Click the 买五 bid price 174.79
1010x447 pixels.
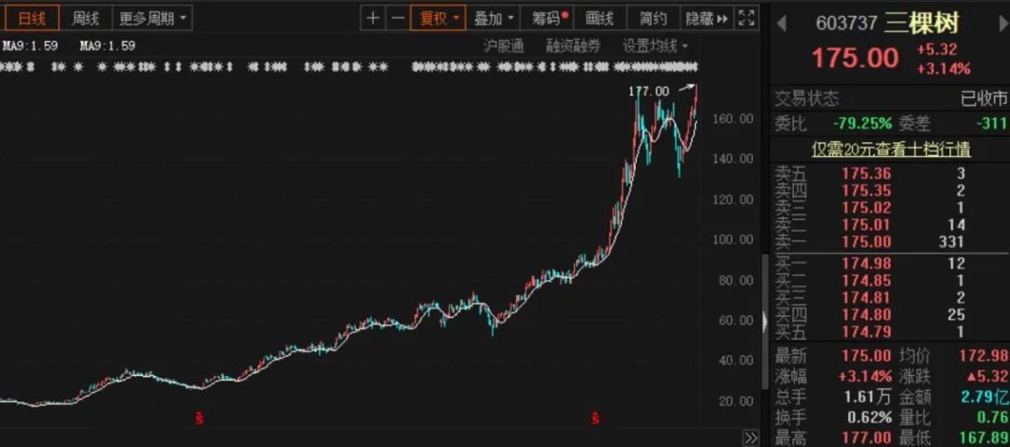(x=866, y=333)
